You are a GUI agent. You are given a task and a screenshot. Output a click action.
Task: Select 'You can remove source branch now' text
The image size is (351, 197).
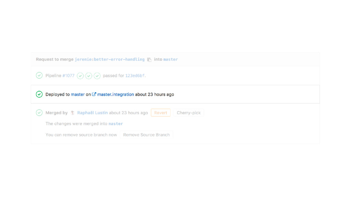(81, 135)
